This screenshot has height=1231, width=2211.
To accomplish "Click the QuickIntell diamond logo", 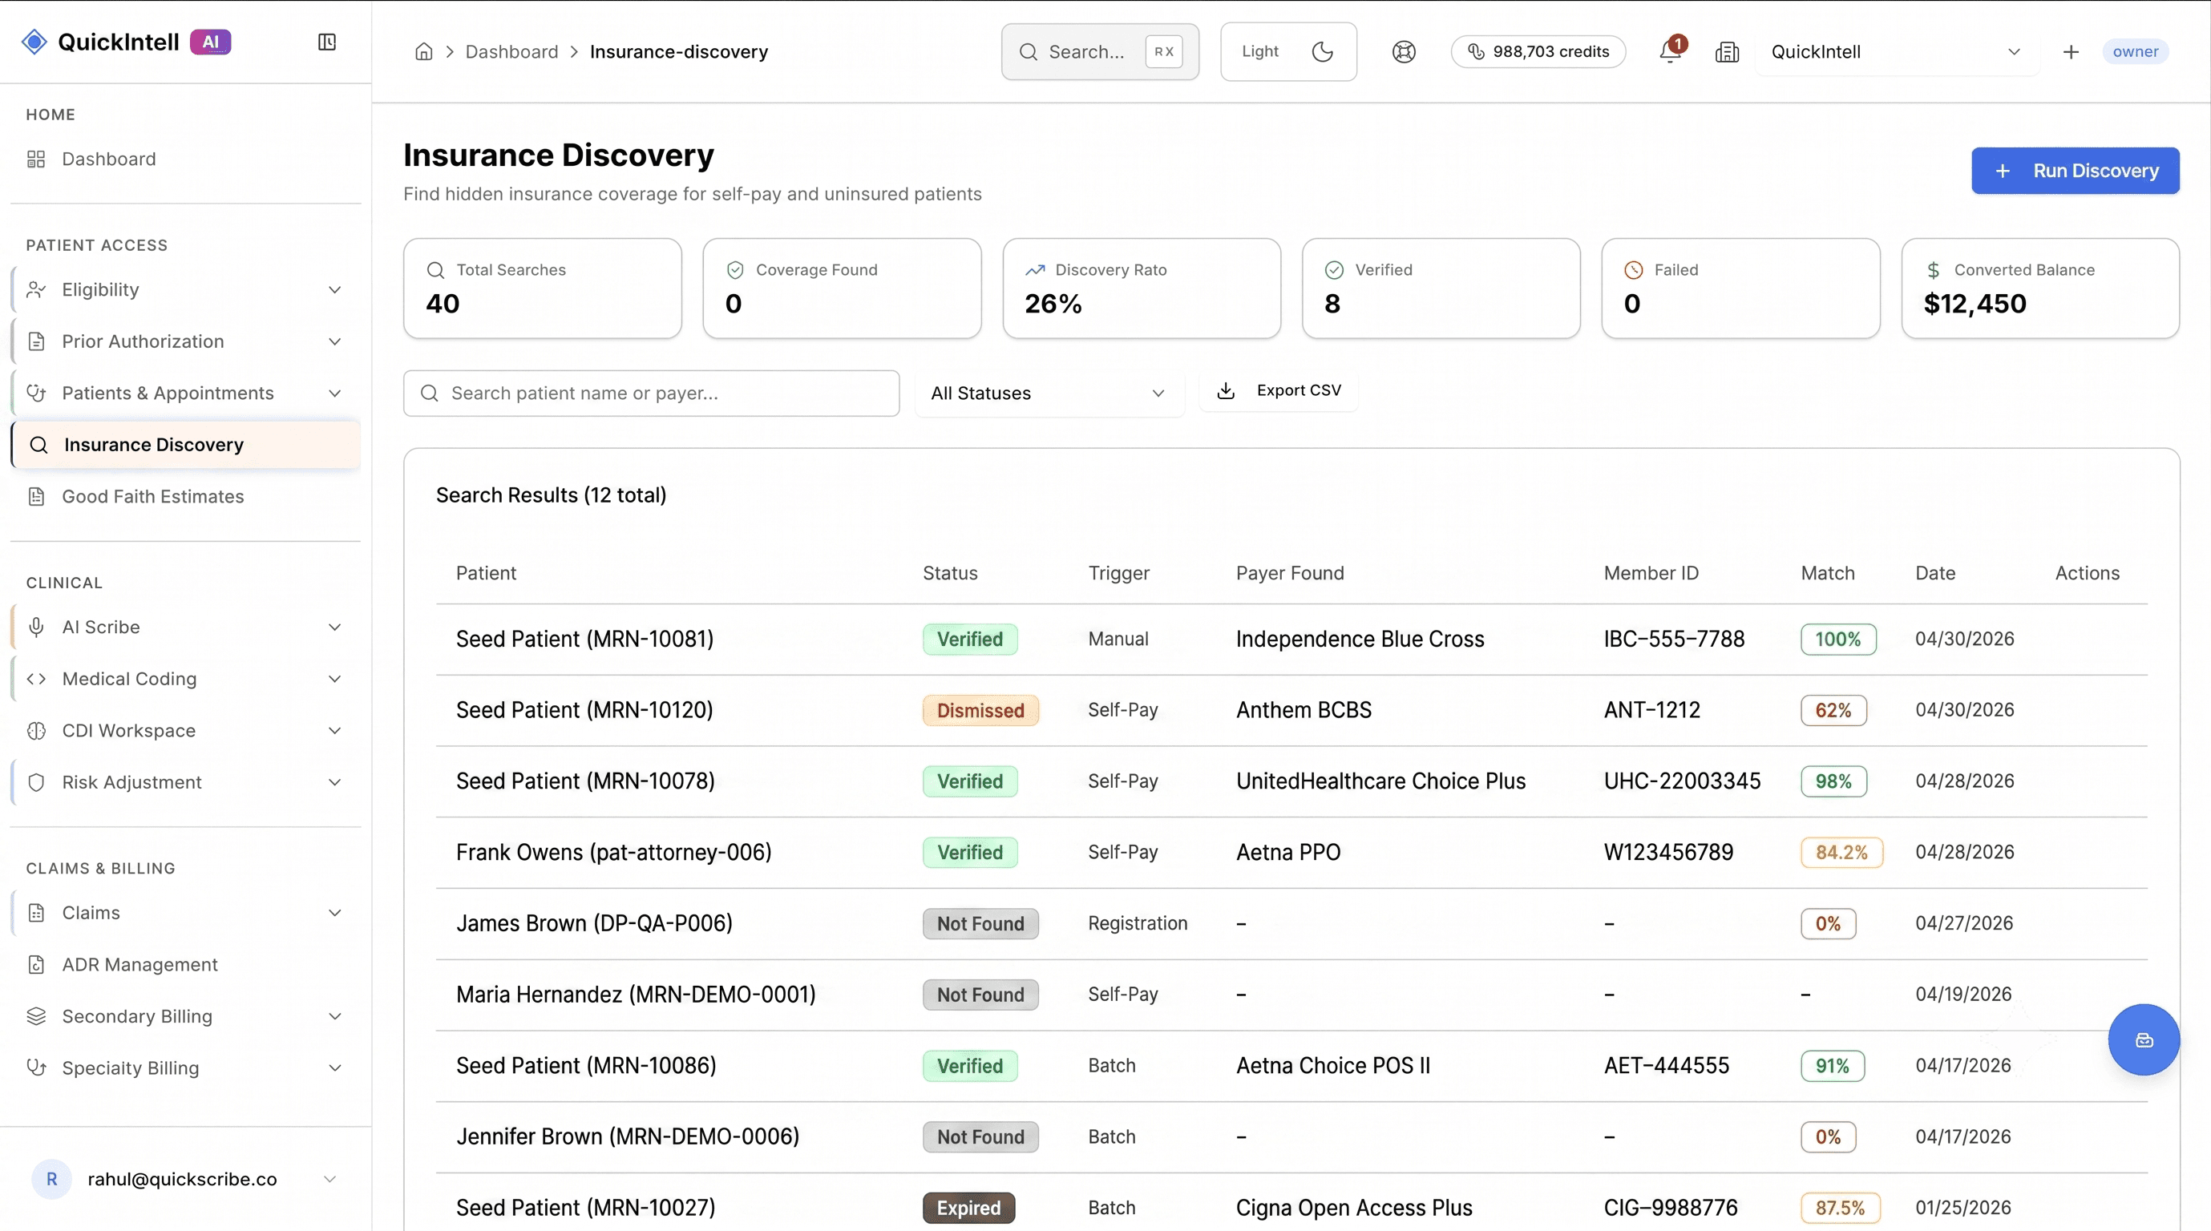I will pyautogui.click(x=34, y=42).
